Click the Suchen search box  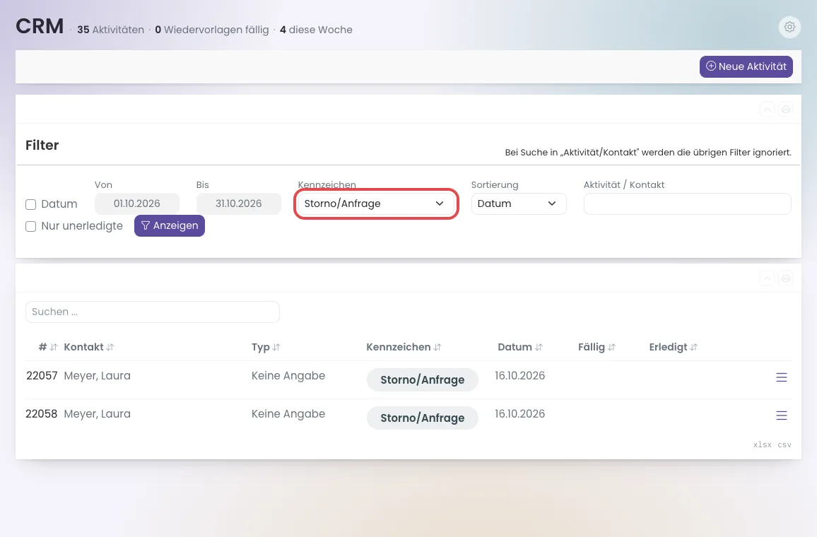click(153, 312)
